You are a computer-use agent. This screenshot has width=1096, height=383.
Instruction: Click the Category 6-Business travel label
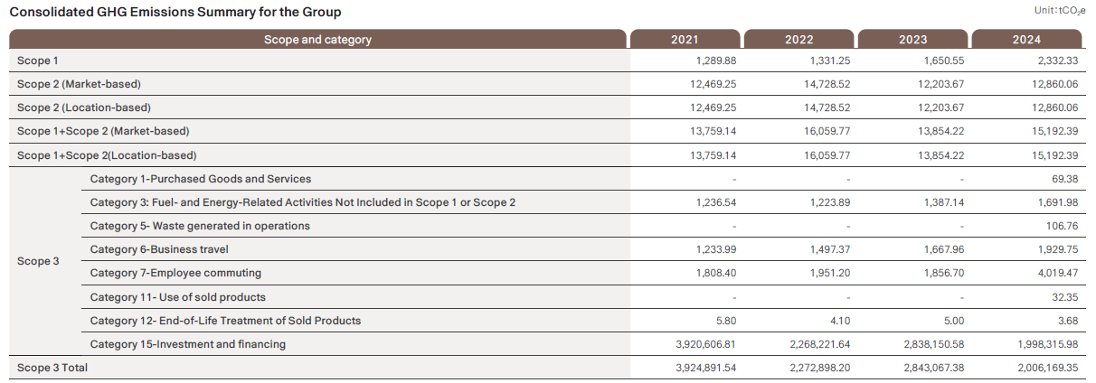pyautogui.click(x=159, y=249)
